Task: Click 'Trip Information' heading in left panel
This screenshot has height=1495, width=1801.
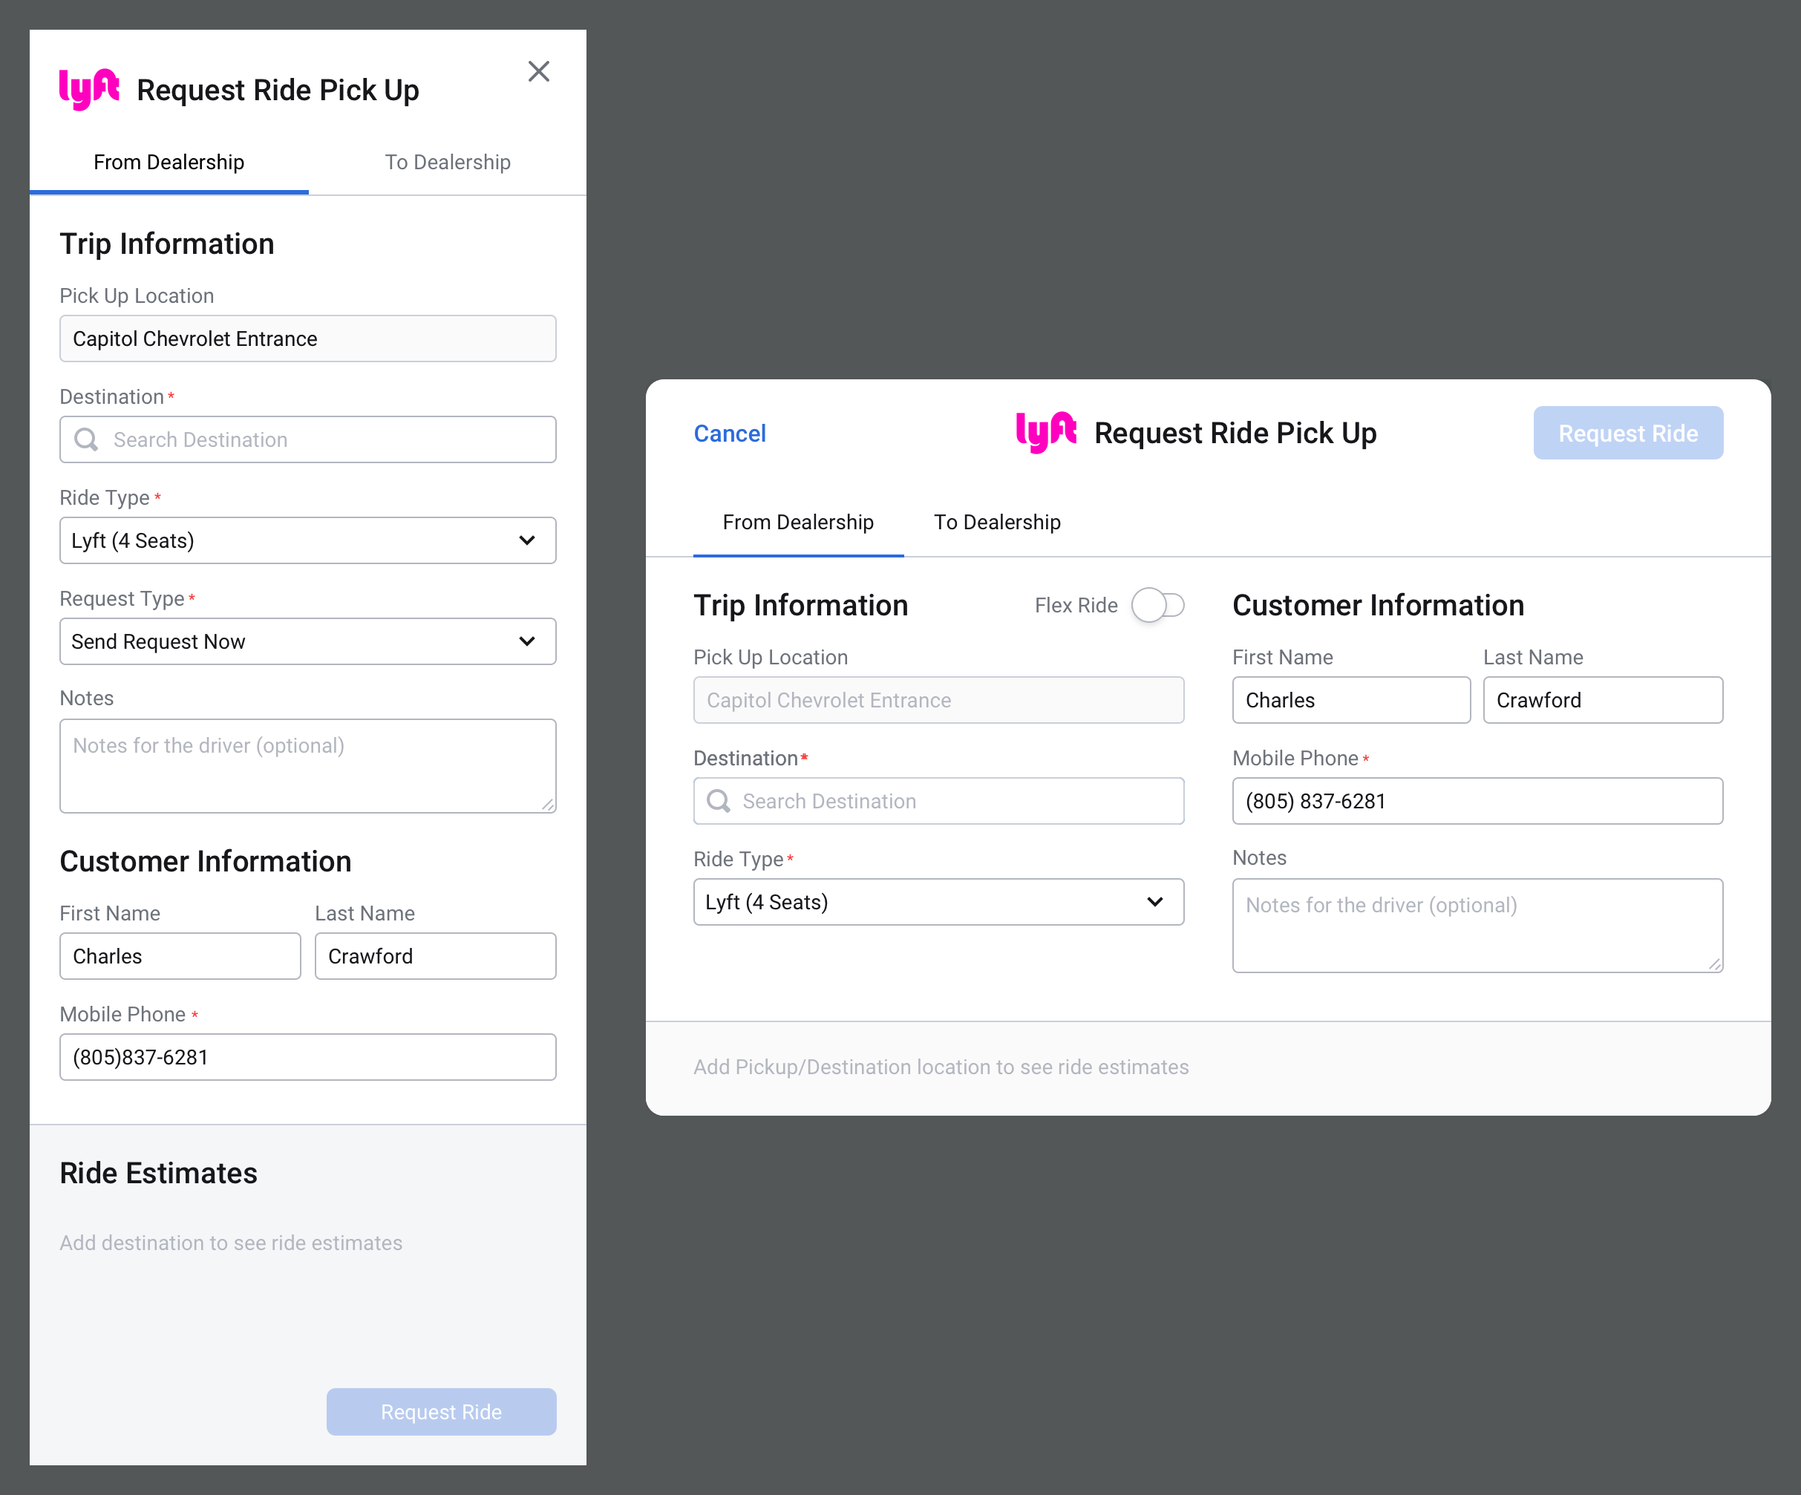Action: [167, 244]
